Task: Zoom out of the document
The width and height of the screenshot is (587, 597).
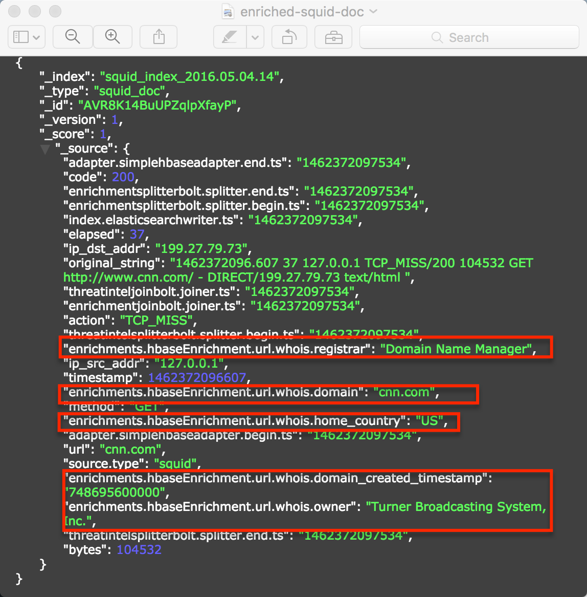Action: tap(72, 37)
